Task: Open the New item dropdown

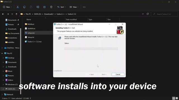Action: [x=7, y=7]
